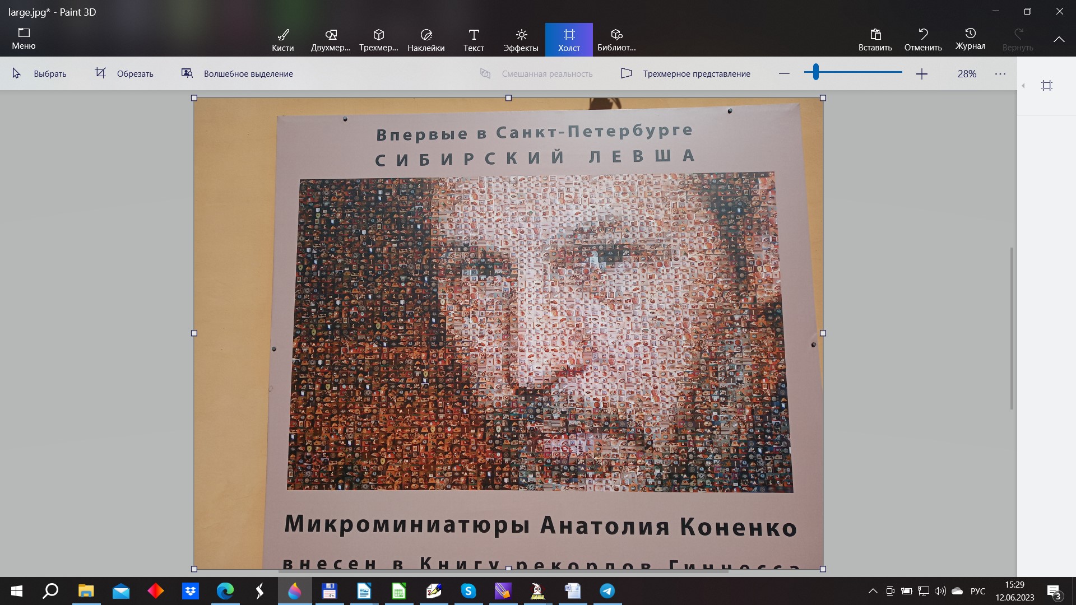Open the Наклейки stickers tab
The image size is (1076, 605).
coord(426,40)
